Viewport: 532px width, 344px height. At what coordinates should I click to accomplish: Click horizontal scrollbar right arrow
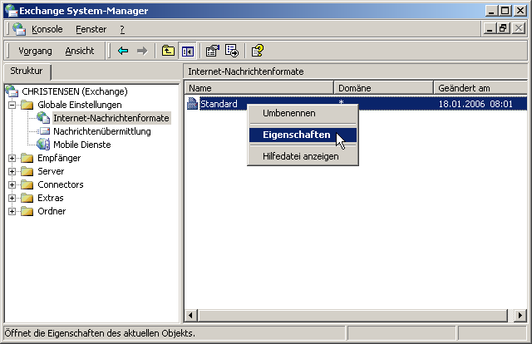pyautogui.click(x=520, y=315)
